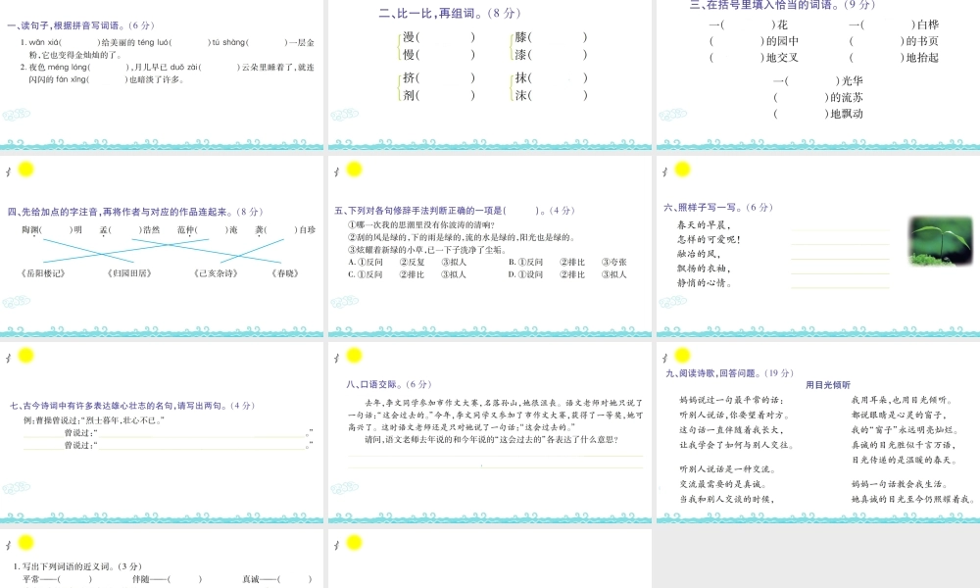Click the sun icon on the question nine slide
Image resolution: width=980 pixels, height=588 pixels.
pyautogui.click(x=681, y=354)
